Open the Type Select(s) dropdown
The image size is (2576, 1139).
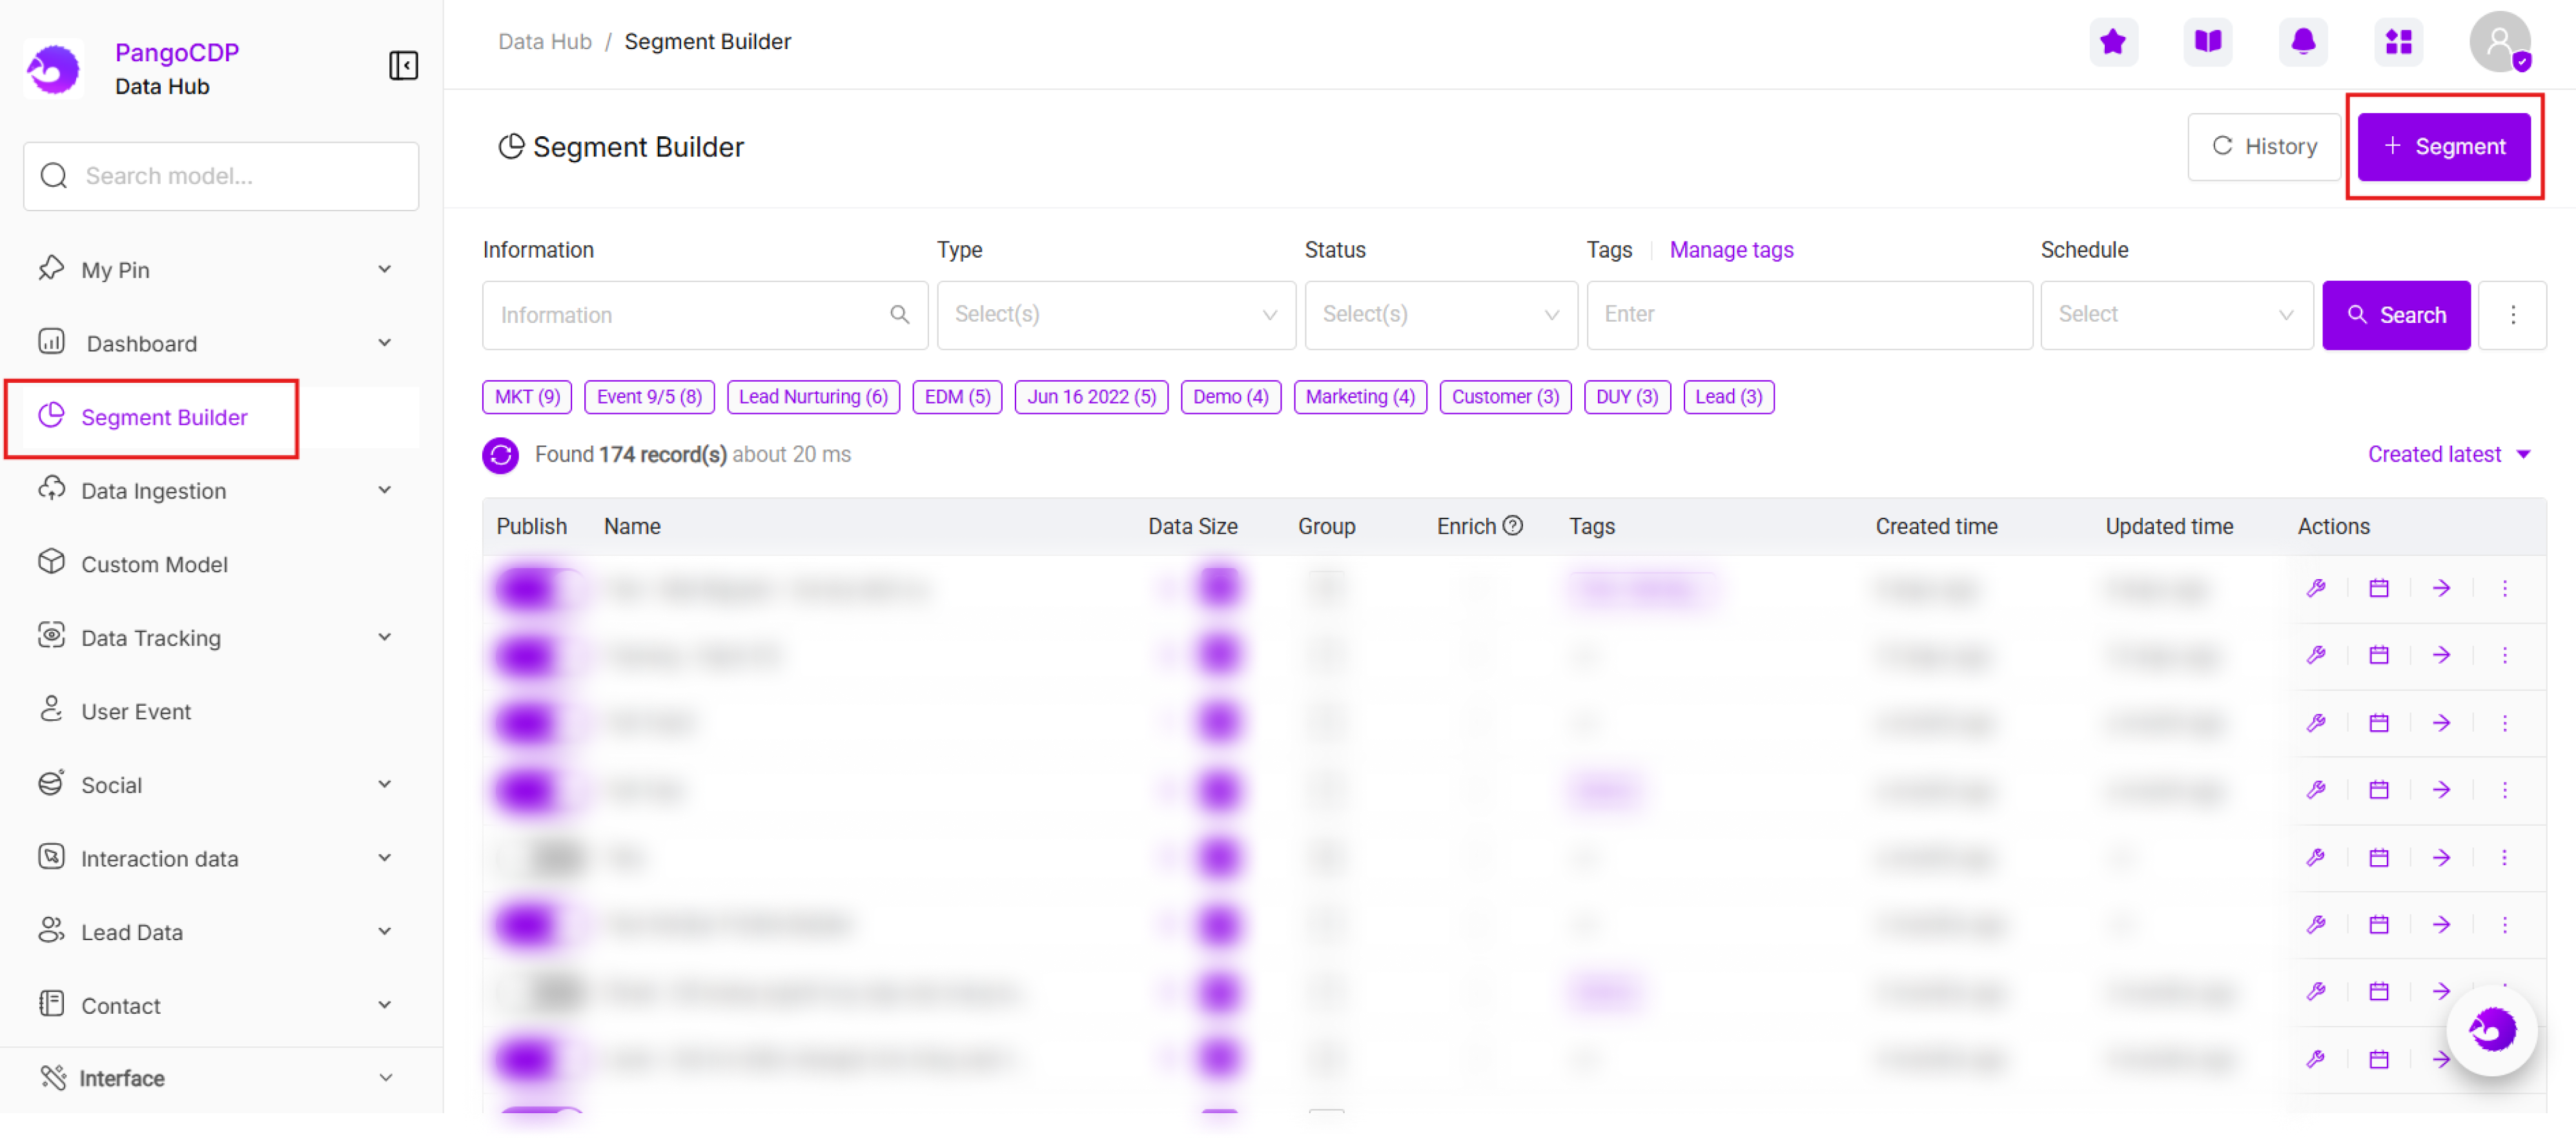(1116, 316)
